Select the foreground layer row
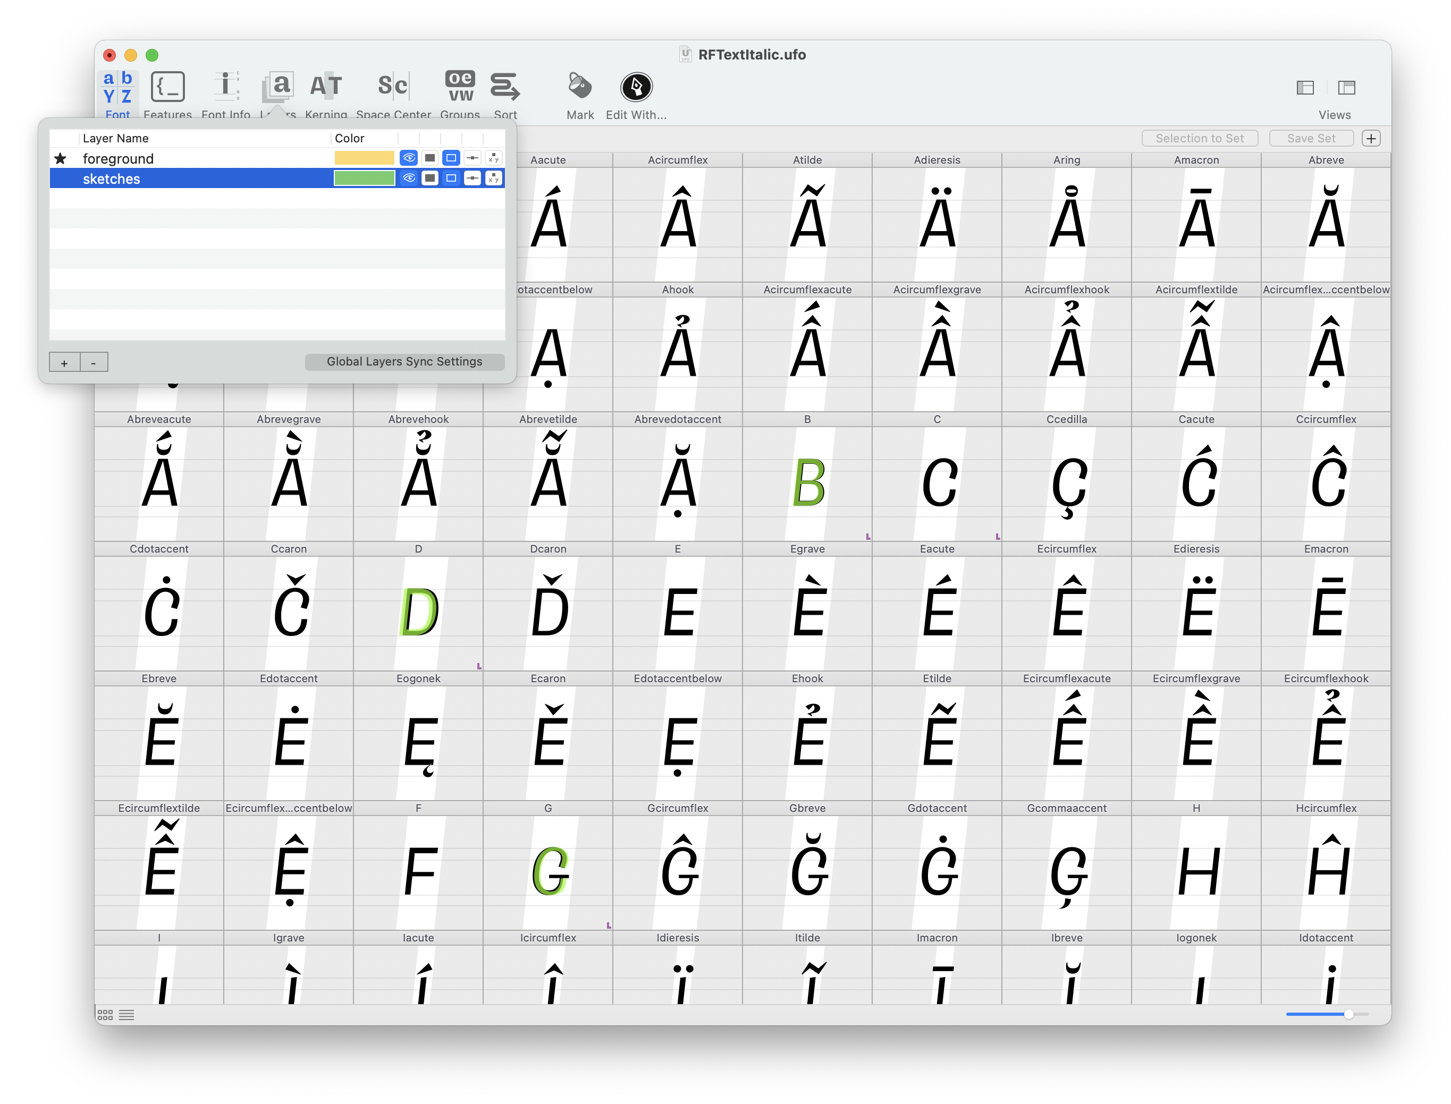1451x1104 pixels. coord(277,158)
